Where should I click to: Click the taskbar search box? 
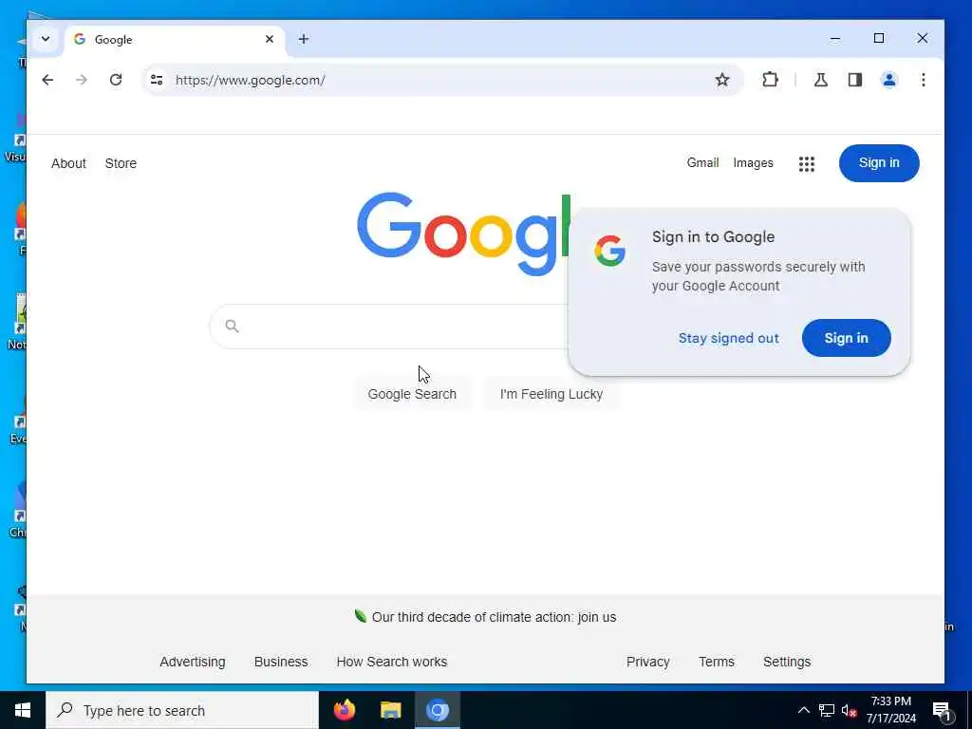pyautogui.click(x=182, y=710)
